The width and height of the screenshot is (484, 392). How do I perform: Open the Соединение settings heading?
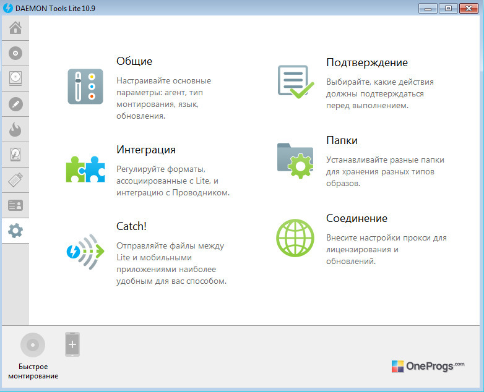click(x=357, y=218)
